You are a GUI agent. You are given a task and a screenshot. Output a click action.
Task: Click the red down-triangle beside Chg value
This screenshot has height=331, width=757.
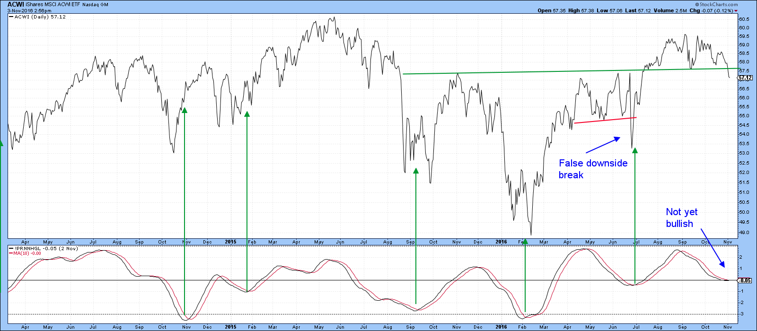click(x=736, y=10)
